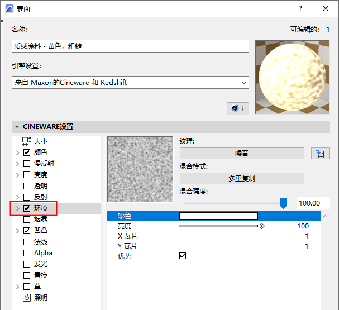Click the help question mark in the title bar
339x310 pixels.
click(300, 8)
